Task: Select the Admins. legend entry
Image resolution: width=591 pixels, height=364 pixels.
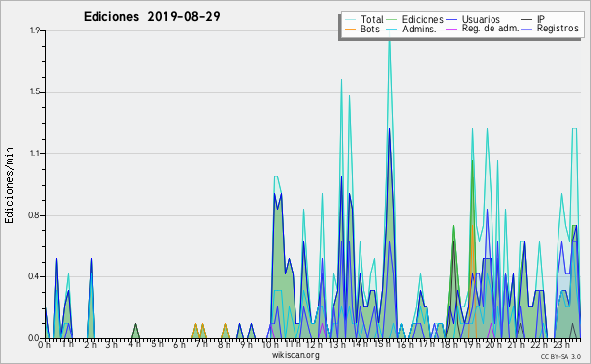Action: coord(420,29)
